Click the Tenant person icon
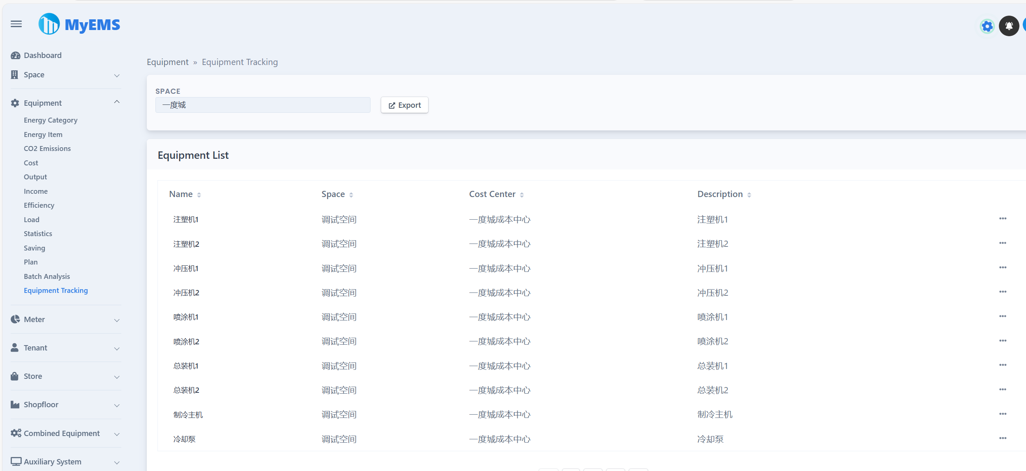Image resolution: width=1026 pixels, height=471 pixels. pos(15,347)
